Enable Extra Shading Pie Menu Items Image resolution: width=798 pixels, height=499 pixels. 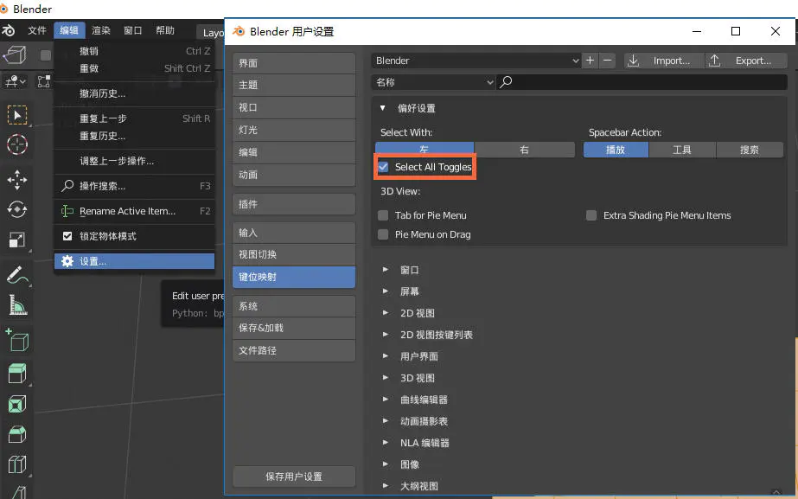tap(591, 215)
